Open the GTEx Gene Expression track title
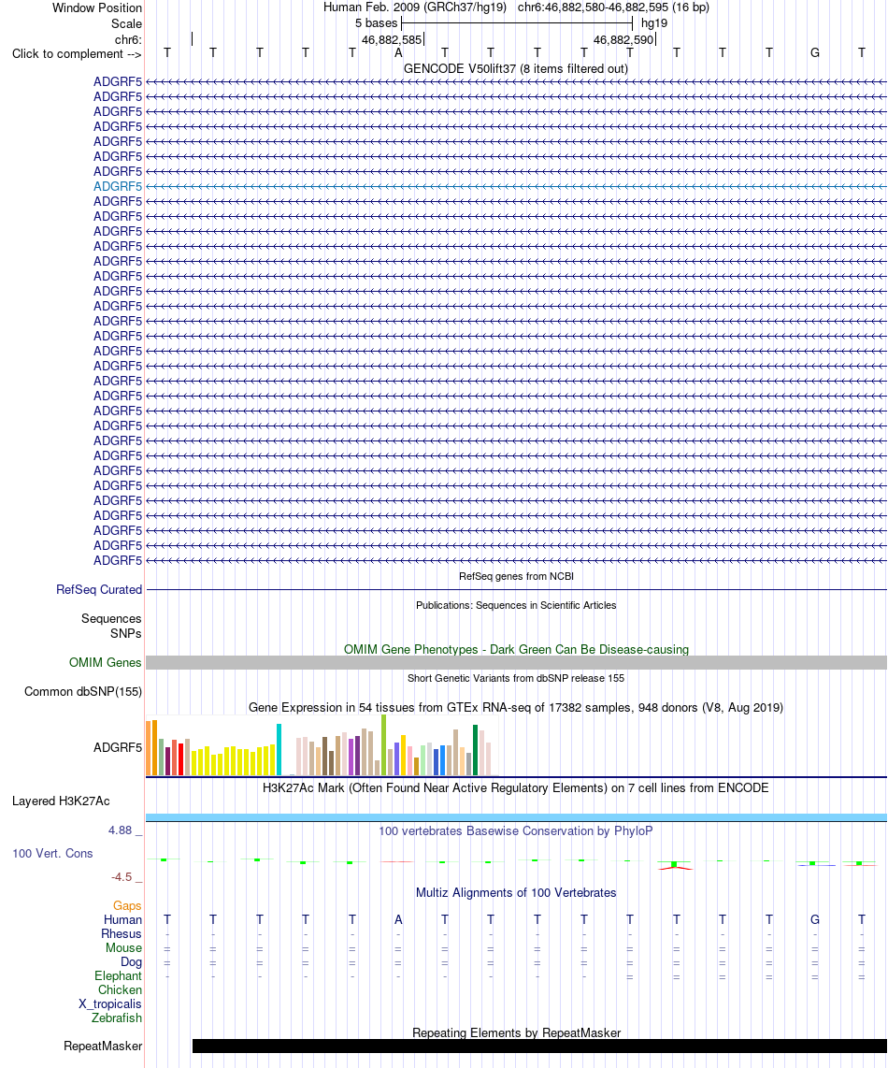Screen dimensions: 888x1068 (515, 708)
